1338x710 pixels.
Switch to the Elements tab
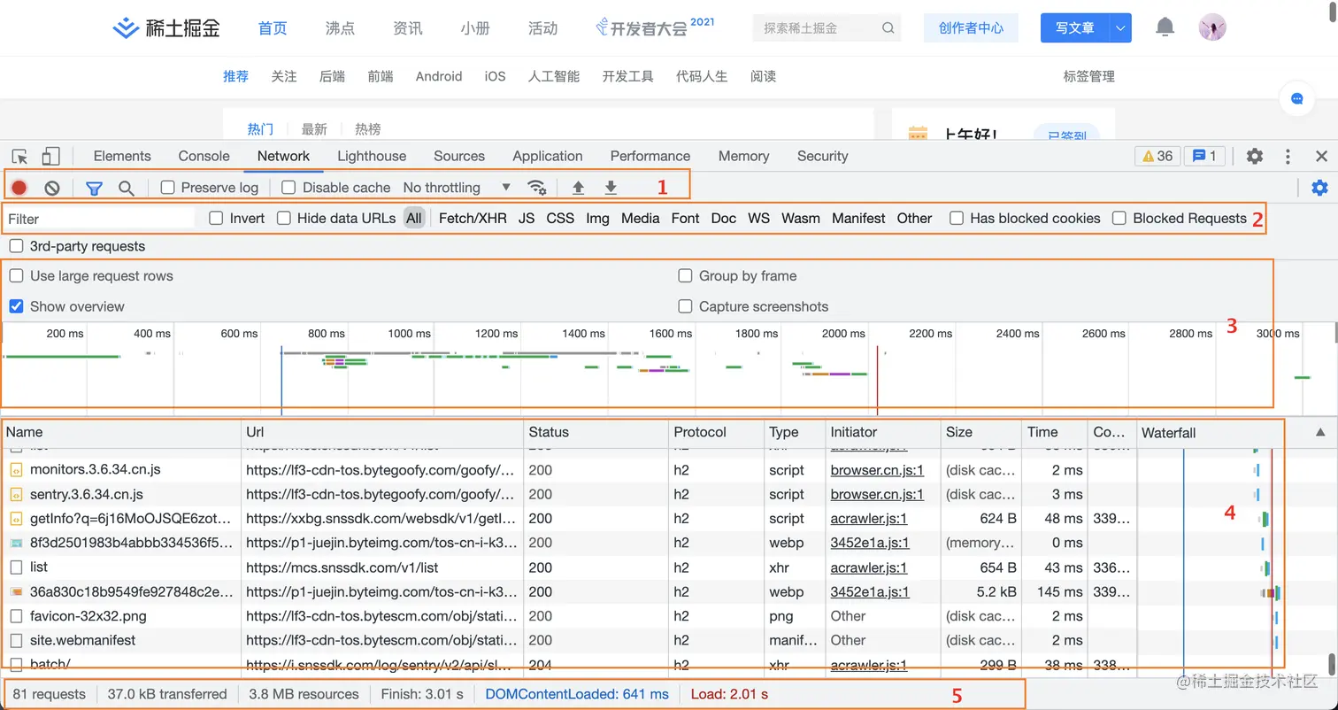coord(122,156)
